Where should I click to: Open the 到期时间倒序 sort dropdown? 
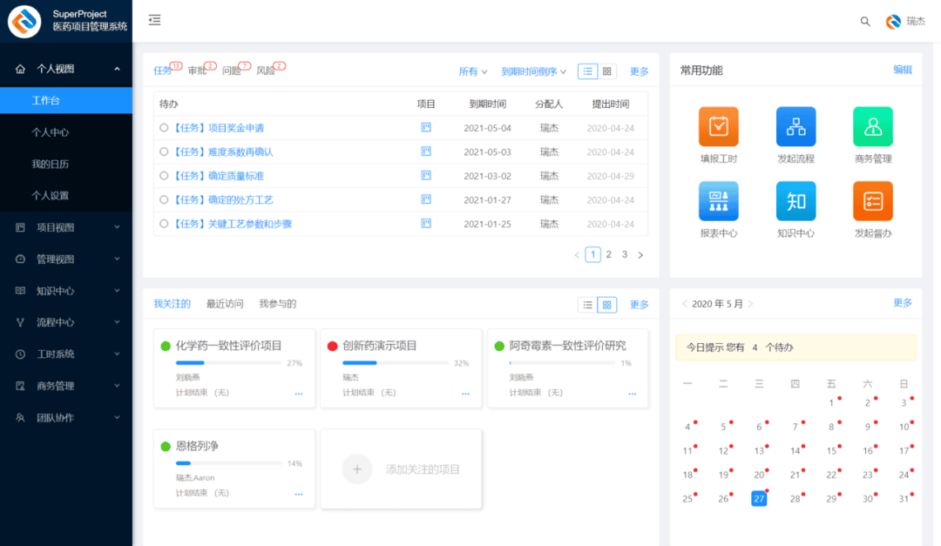pyautogui.click(x=533, y=71)
